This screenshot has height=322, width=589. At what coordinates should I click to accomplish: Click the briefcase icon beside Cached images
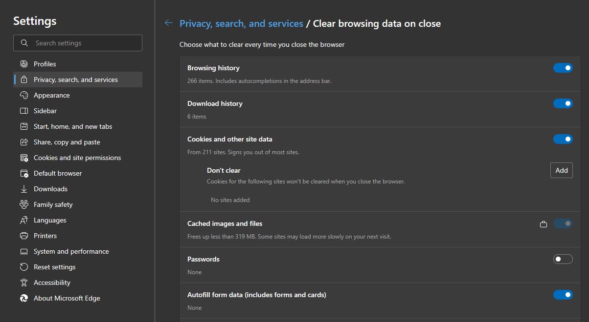543,224
